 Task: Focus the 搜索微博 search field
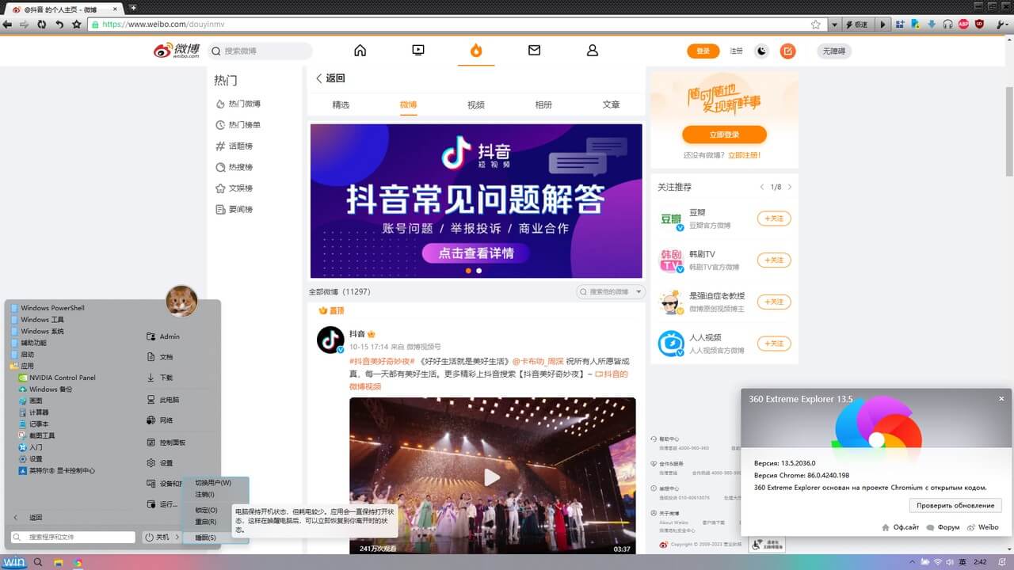tap(260, 51)
